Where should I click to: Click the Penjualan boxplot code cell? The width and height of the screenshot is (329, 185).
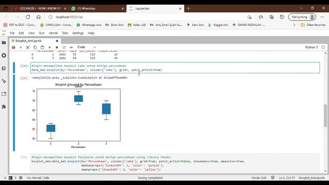pos(175,163)
